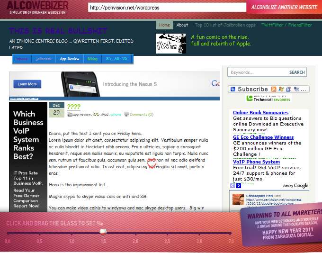322x253 pixels.
Task: Open the Comments (0) link
Action: coord(142,114)
